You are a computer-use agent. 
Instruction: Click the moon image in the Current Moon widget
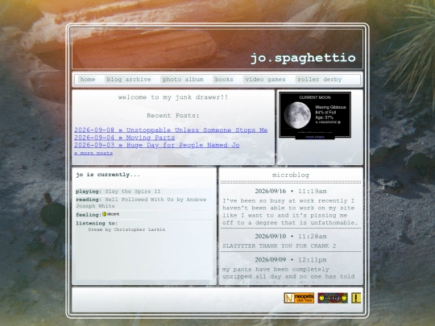pyautogui.click(x=297, y=115)
